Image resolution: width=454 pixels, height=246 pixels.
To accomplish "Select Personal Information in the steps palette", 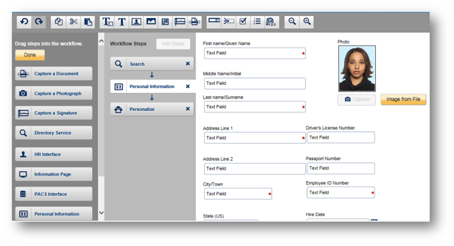I will (54, 213).
